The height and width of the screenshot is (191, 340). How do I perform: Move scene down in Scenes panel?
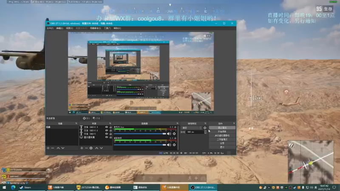63,148
